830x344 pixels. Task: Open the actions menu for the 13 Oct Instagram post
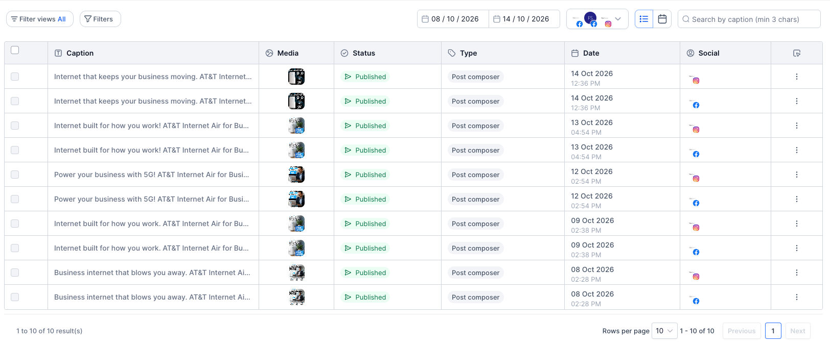click(x=797, y=126)
